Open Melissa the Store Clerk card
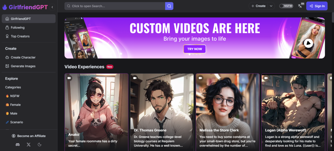The height and width of the screenshot is (151, 334). tap(227, 112)
